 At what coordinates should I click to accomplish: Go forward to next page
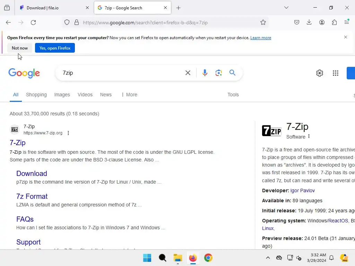pyautogui.click(x=21, y=23)
